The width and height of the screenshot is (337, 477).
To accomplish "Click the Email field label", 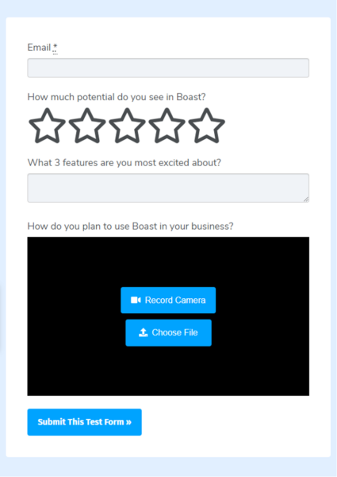I will coord(39,48).
